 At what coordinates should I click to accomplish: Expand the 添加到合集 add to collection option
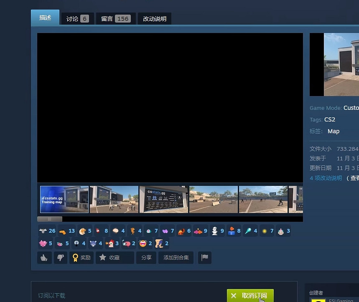click(x=176, y=258)
